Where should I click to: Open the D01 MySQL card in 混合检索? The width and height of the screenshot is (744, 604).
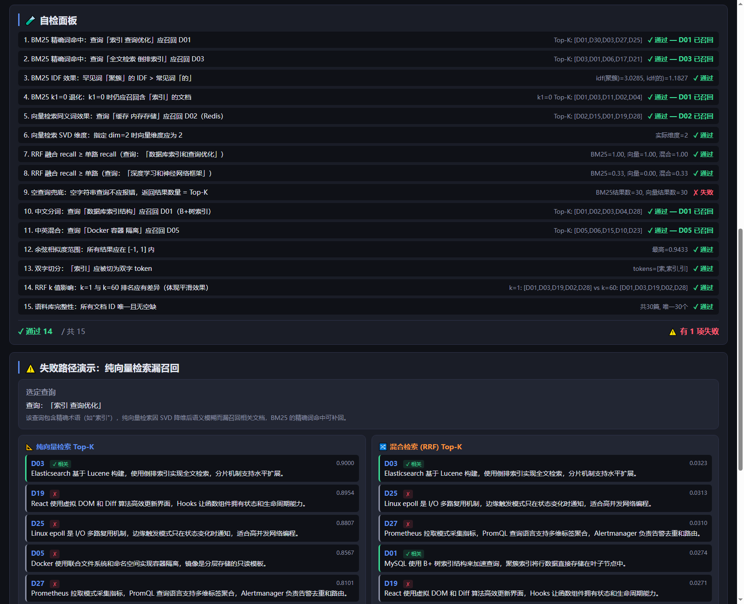point(545,558)
